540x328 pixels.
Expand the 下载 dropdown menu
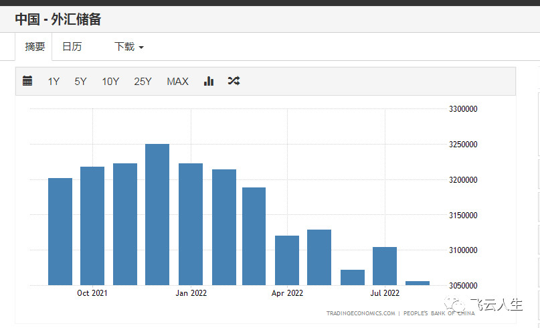129,46
